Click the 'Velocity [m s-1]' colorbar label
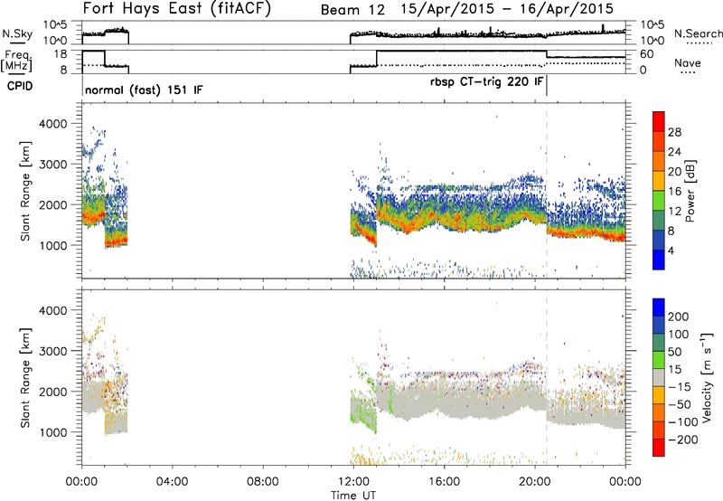 click(x=706, y=378)
